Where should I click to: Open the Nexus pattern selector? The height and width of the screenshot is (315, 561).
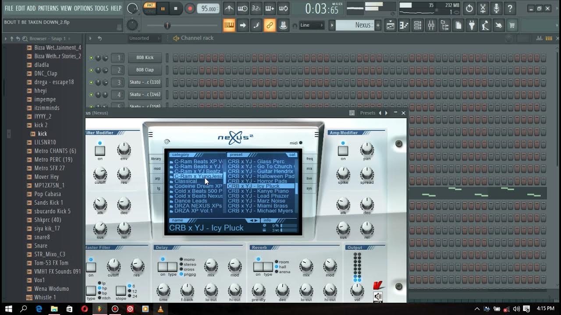click(x=356, y=25)
